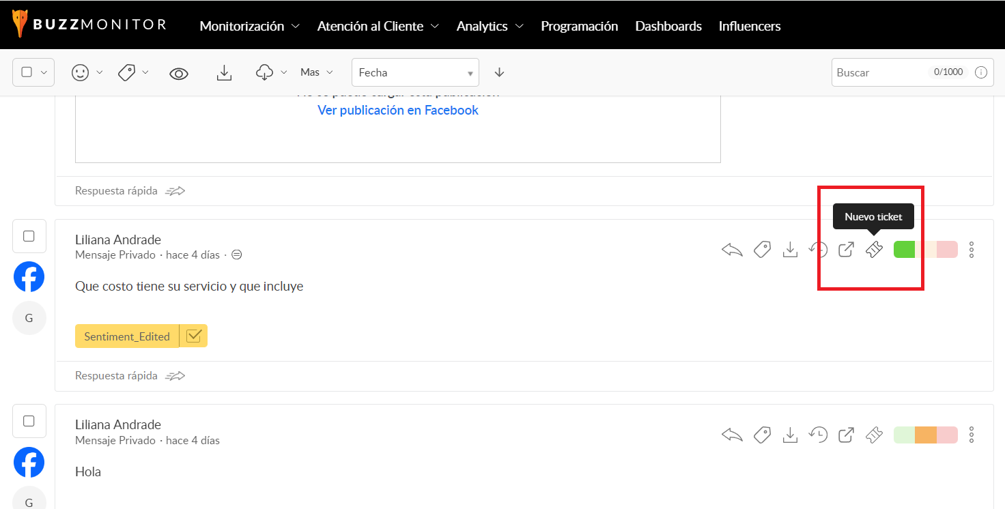1005x509 pixels.
Task: Select the green positive sentiment swatch
Action: tap(904, 249)
